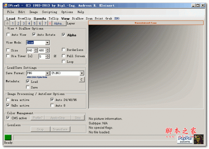Click Load in the toolbar
The width and height of the screenshot is (209, 149).
pyautogui.click(x=11, y=19)
